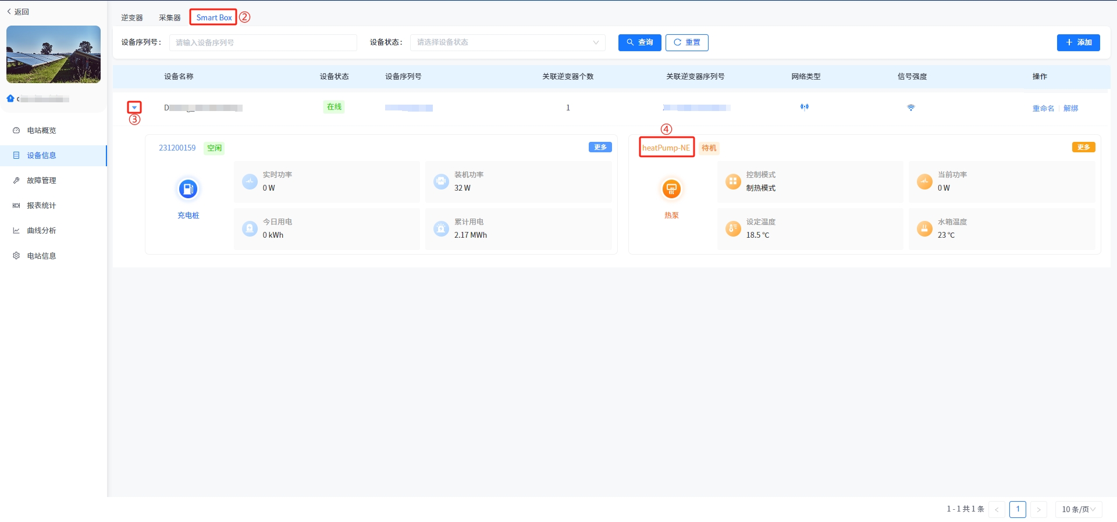The width and height of the screenshot is (1117, 522).
Task: Click the device serial number input field
Action: click(x=263, y=42)
